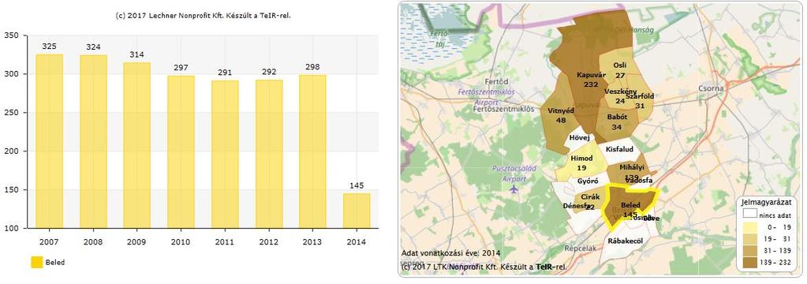807x284 pixels.
Task: Click the Pusztacsalád Airport plane icon
Action: click(x=513, y=189)
